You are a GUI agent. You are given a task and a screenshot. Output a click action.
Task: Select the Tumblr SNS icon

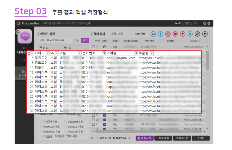tap(205, 34)
